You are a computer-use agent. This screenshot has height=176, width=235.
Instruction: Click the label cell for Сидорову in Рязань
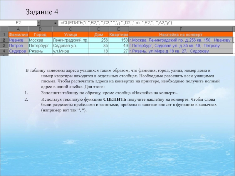pyautogui.click(x=180, y=51)
